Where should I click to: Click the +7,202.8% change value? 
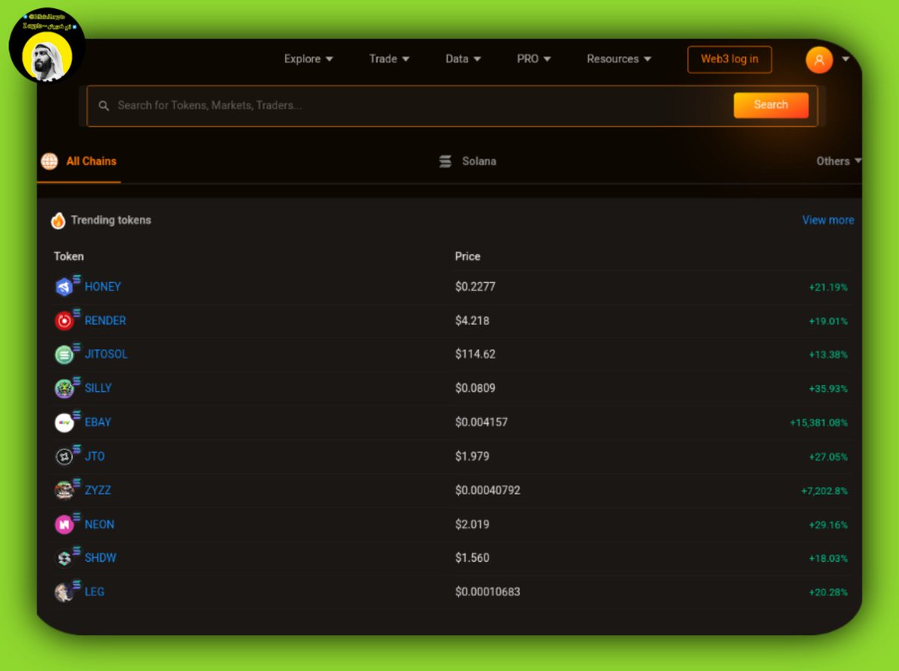[825, 491]
